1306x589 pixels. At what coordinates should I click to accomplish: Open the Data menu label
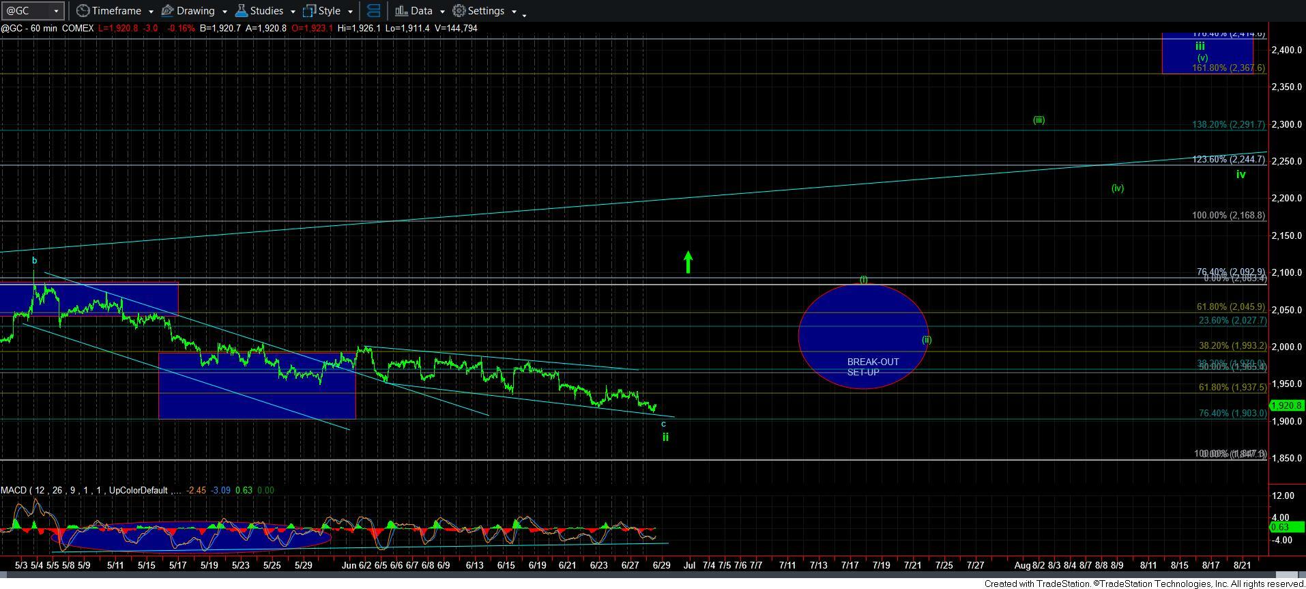click(422, 11)
